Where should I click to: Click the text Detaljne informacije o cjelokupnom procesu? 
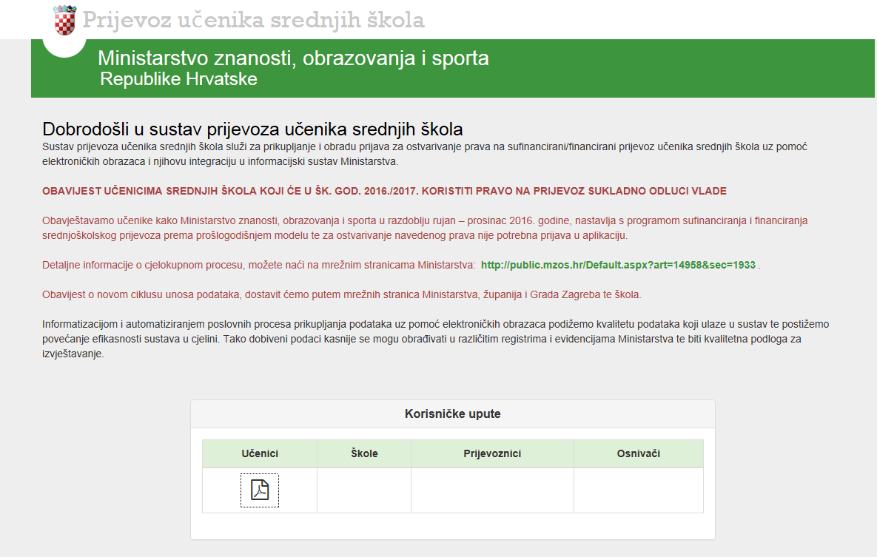(258, 265)
